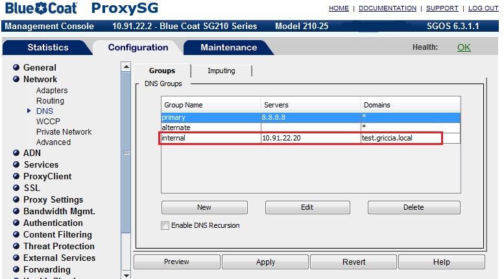
Task: Open Help for this page
Action: pyautogui.click(x=442, y=262)
